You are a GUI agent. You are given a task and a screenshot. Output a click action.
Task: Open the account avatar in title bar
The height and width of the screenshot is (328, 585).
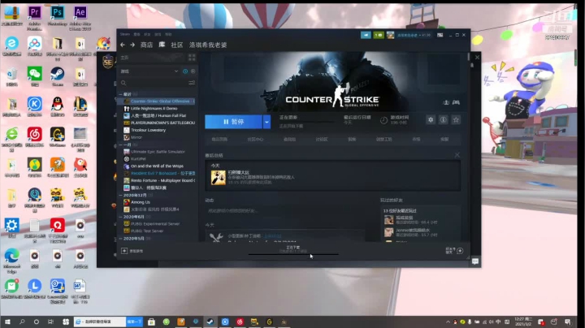[390, 35]
